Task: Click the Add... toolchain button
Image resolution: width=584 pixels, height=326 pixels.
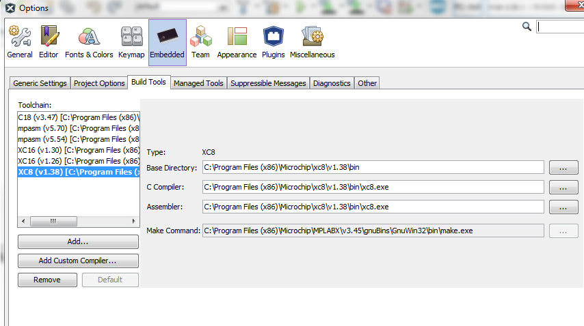Action: tap(78, 241)
